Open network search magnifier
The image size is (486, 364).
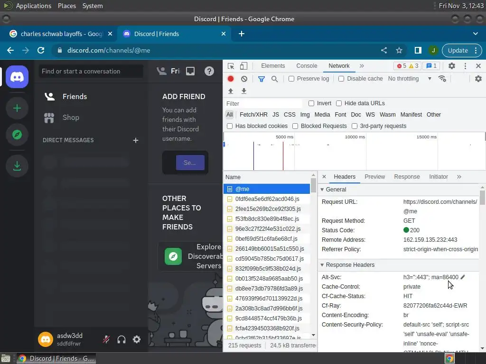pos(274,79)
